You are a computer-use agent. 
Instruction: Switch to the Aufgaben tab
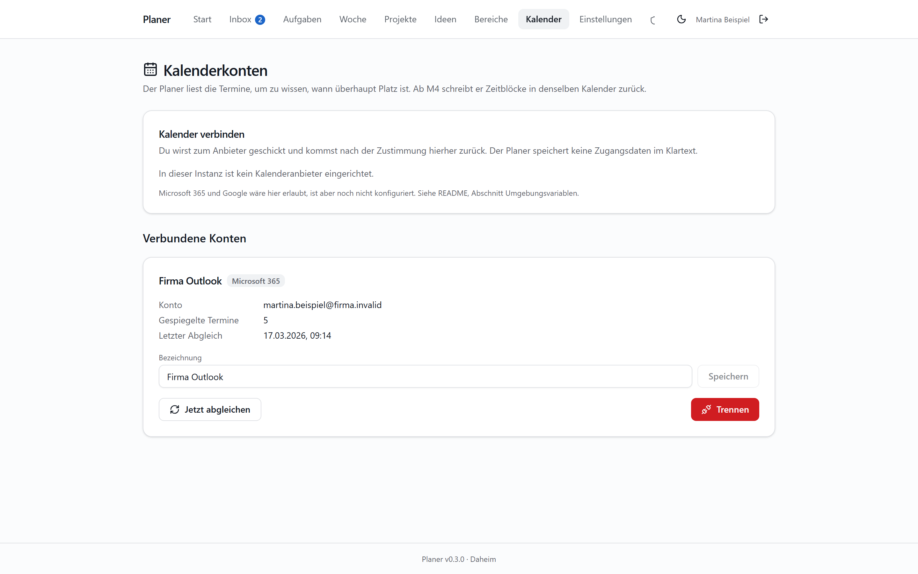tap(302, 19)
